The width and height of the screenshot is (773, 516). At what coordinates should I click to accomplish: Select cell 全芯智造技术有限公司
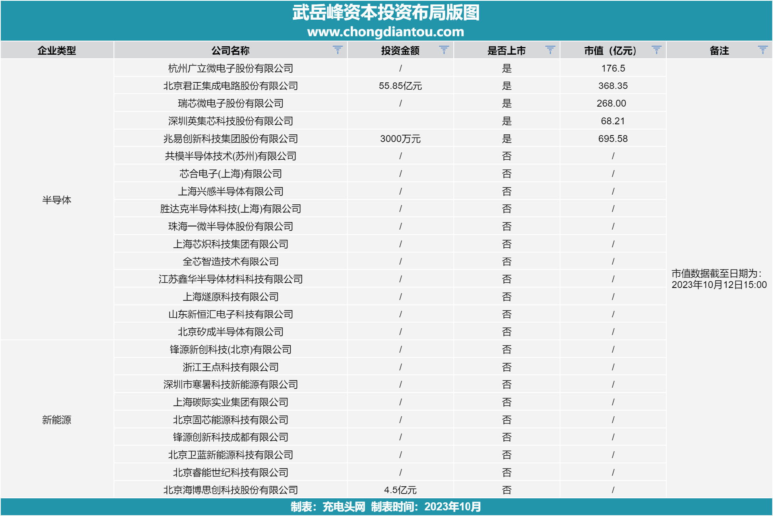[x=230, y=261]
